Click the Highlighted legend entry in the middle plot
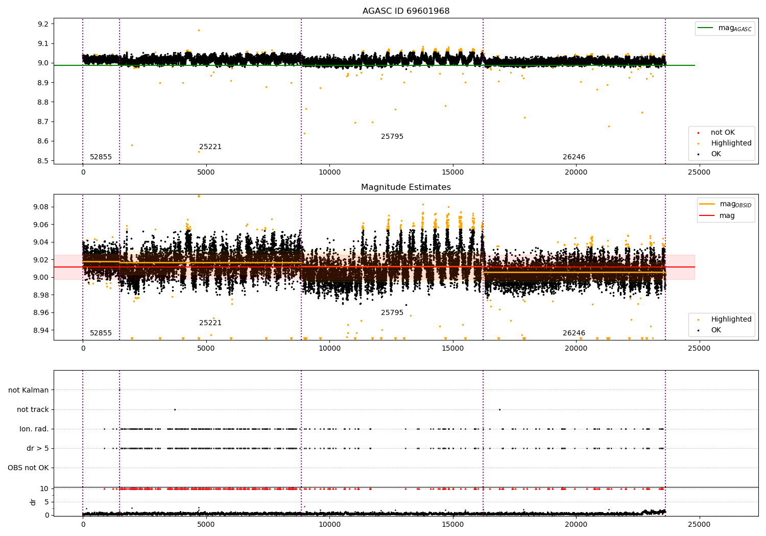Image resolution: width=766 pixels, height=536 pixels. [725, 320]
